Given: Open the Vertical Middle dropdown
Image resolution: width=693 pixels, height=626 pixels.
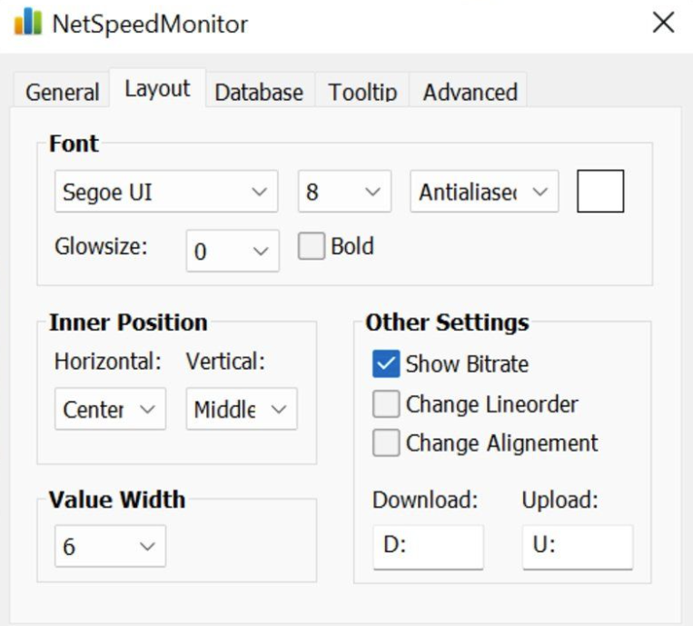Looking at the screenshot, I should [242, 409].
